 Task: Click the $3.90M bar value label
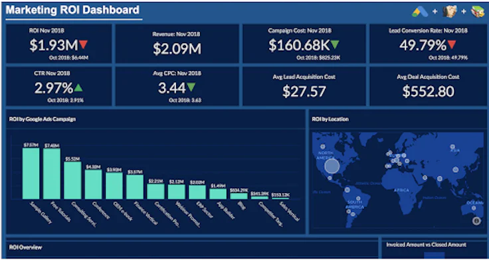coord(114,170)
